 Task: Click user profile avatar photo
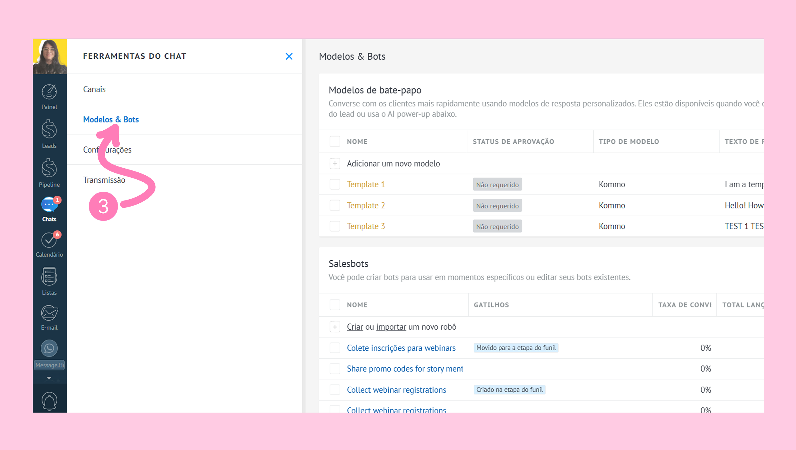click(49, 56)
